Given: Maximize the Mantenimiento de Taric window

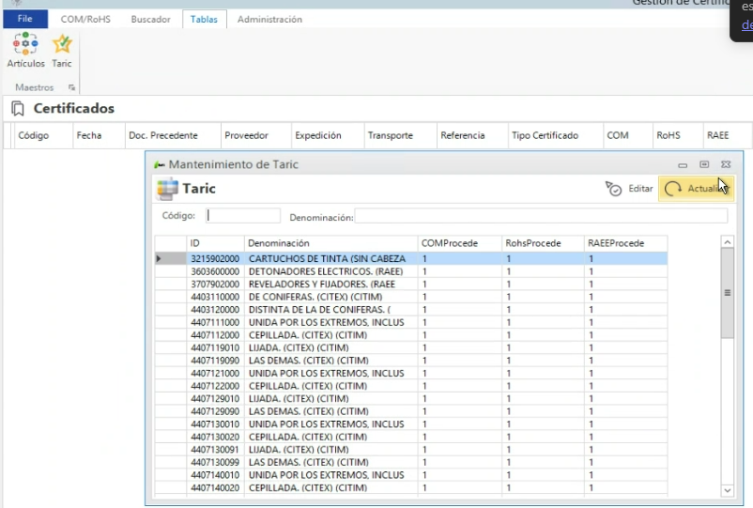Looking at the screenshot, I should 704,164.
